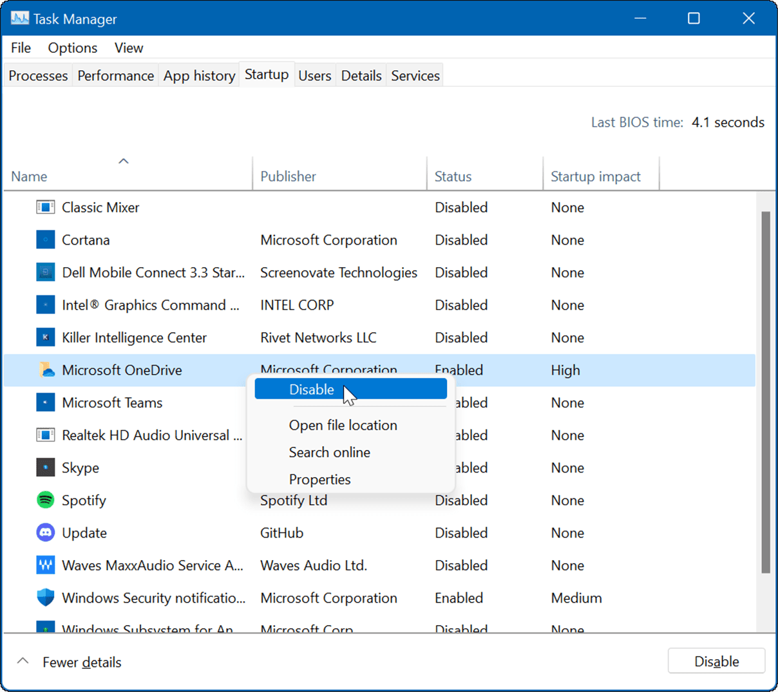Click the Killer Intelligence Center icon
The width and height of the screenshot is (778, 692).
(x=46, y=337)
